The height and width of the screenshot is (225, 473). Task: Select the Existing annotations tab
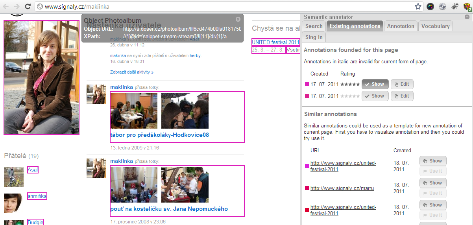click(355, 26)
